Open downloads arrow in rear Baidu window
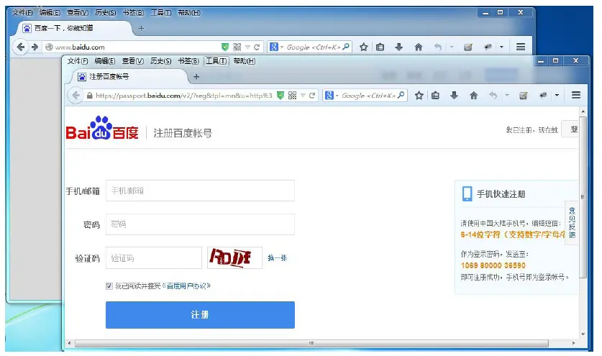This screenshot has height=356, width=602. 399,47
